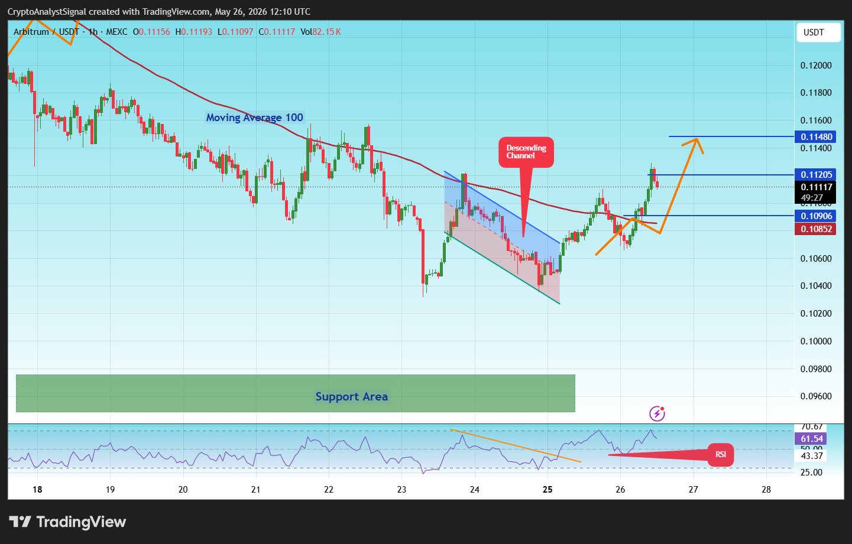The width and height of the screenshot is (852, 544).
Task: Click the date label 18 on time axis
Action: (x=37, y=490)
